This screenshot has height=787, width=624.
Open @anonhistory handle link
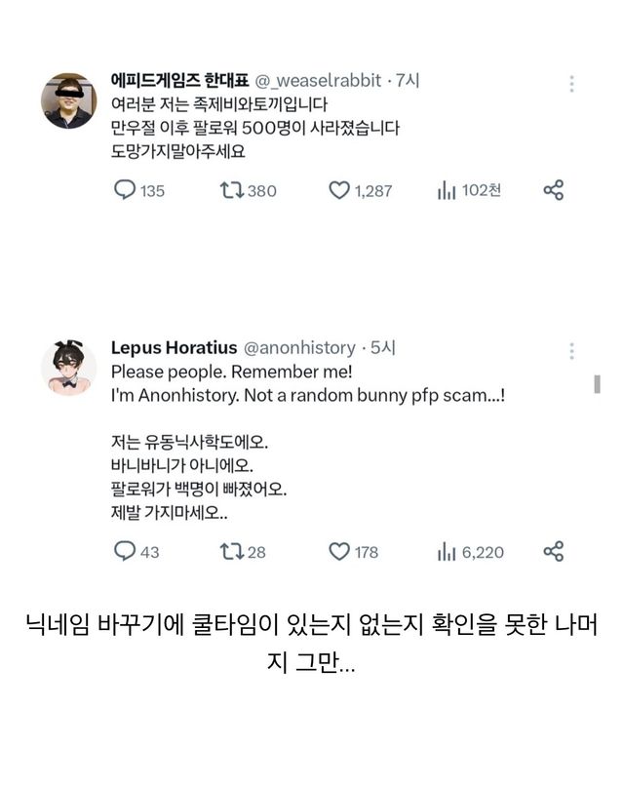(x=299, y=347)
